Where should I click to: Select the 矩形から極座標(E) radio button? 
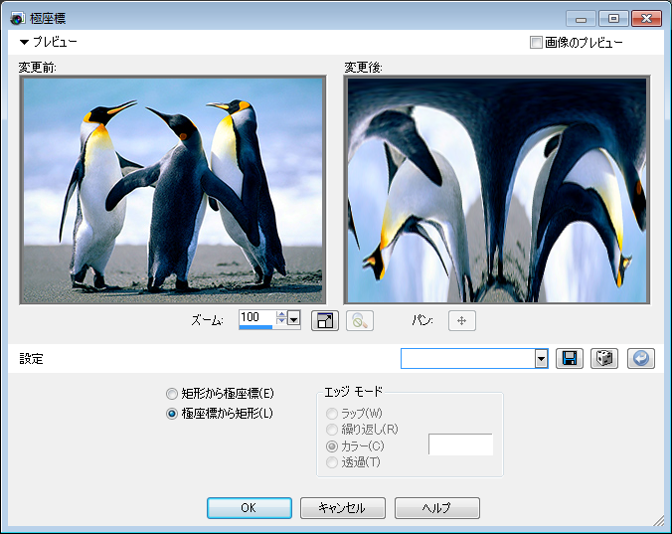[172, 394]
